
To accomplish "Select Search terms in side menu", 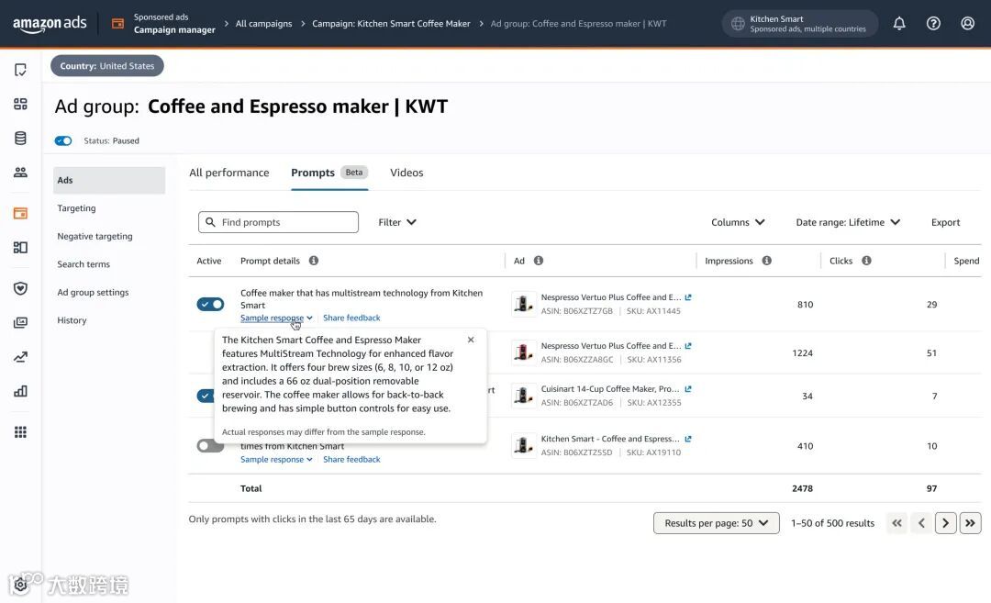I will (84, 264).
